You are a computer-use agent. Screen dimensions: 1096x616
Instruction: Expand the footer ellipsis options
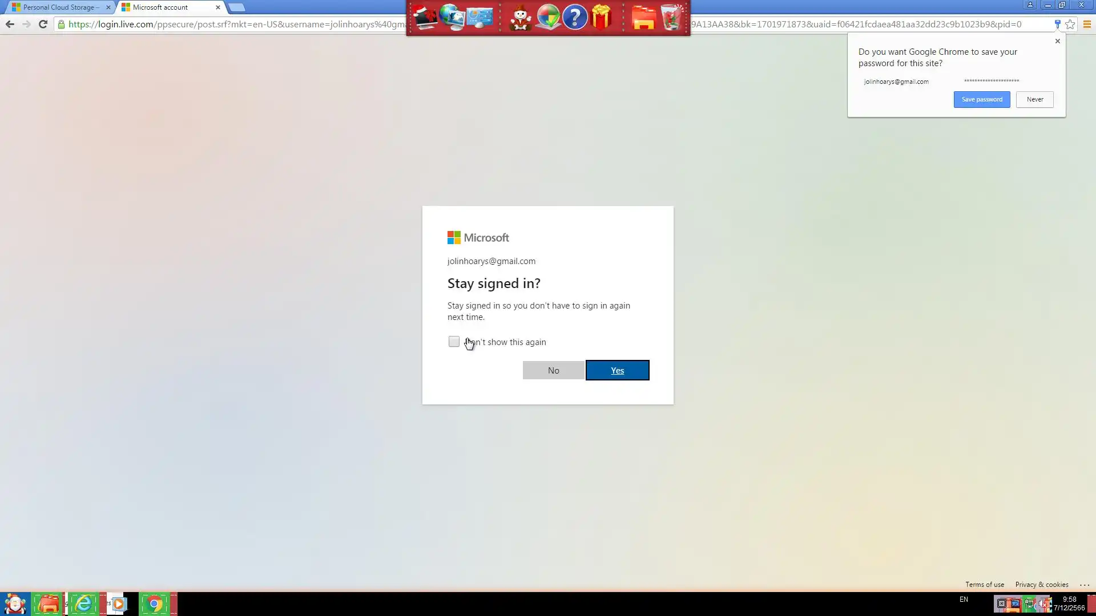click(x=1085, y=585)
